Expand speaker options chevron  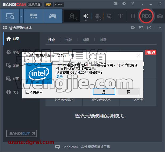86,20
